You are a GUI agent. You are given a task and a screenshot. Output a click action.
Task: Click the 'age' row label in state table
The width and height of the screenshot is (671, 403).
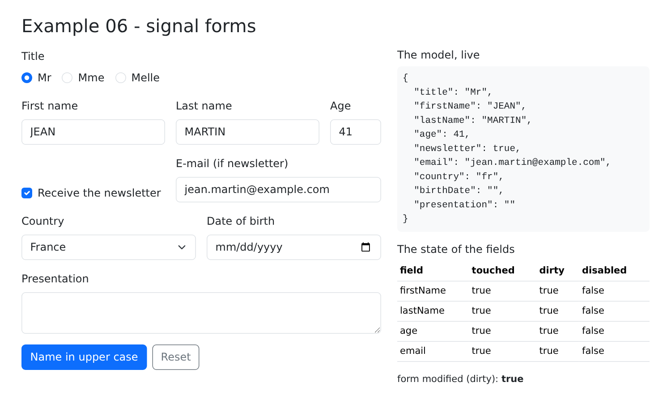click(x=408, y=331)
